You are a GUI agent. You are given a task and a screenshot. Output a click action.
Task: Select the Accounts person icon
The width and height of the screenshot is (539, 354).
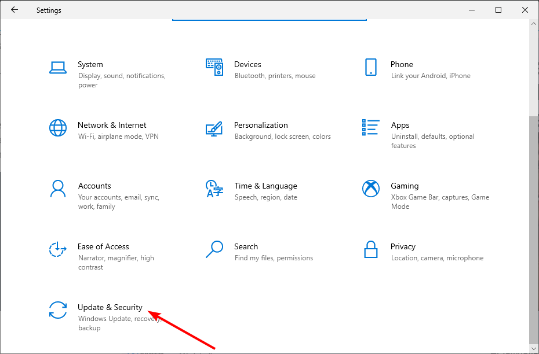(x=58, y=189)
